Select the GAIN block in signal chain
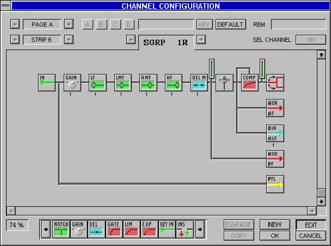This screenshot has width=331, height=246. 72,82
